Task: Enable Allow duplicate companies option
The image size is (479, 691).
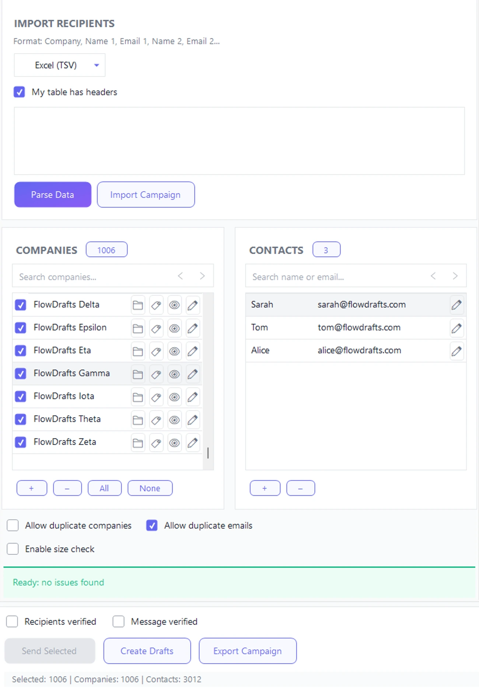Action: click(x=13, y=525)
